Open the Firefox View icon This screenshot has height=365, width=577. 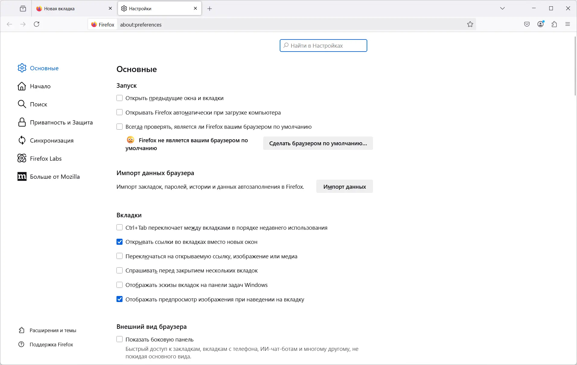(23, 9)
